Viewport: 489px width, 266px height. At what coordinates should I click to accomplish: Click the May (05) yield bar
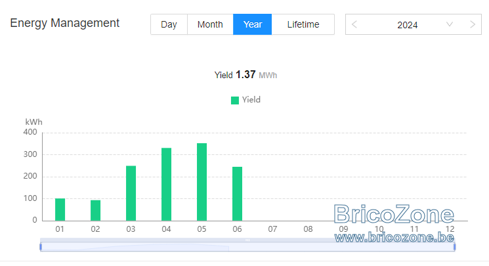[x=202, y=182]
